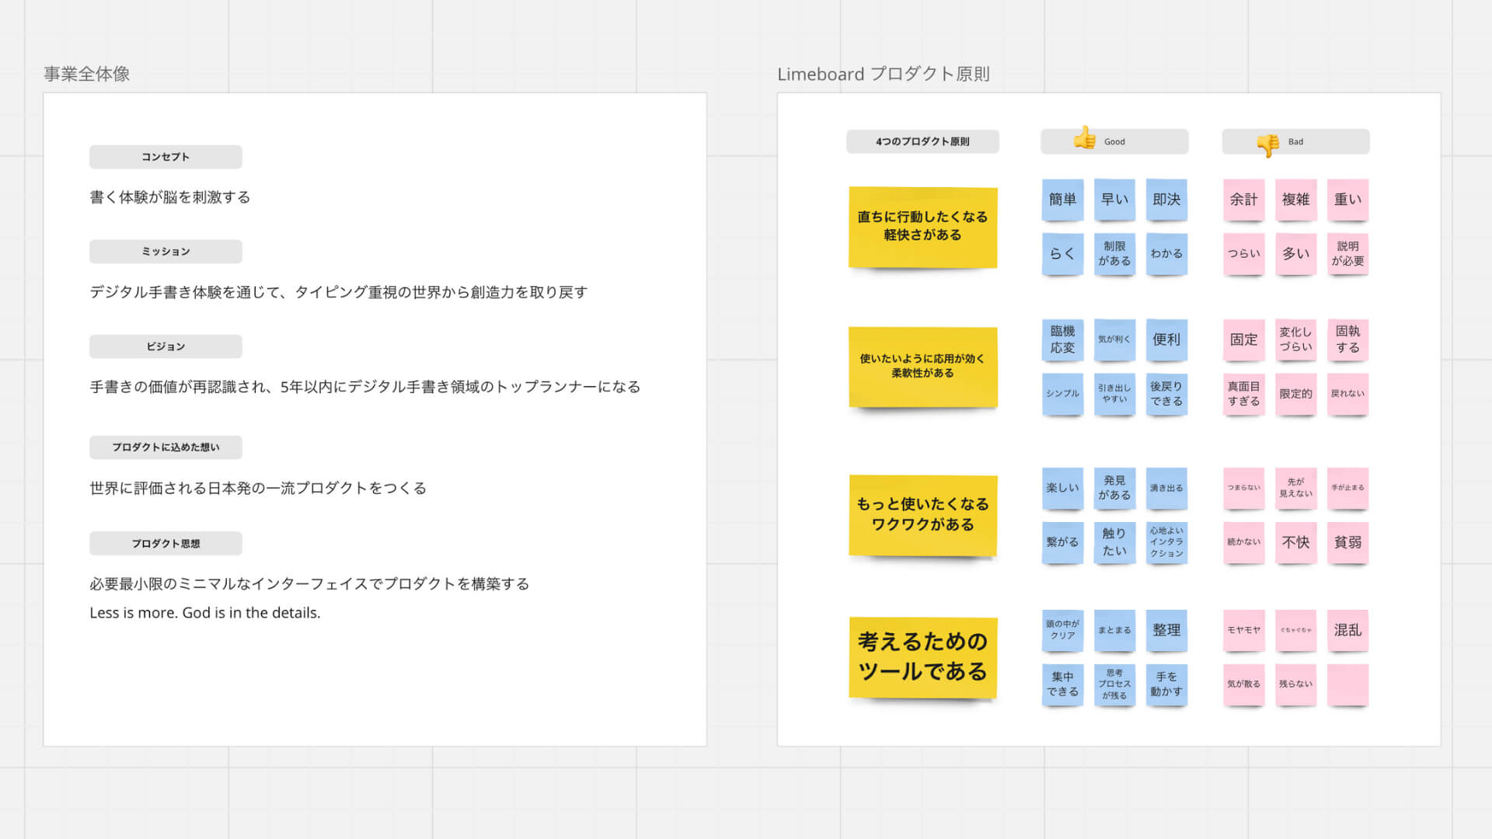
Task: Select the blue sticky note 気が利く
Action: (x=1114, y=339)
